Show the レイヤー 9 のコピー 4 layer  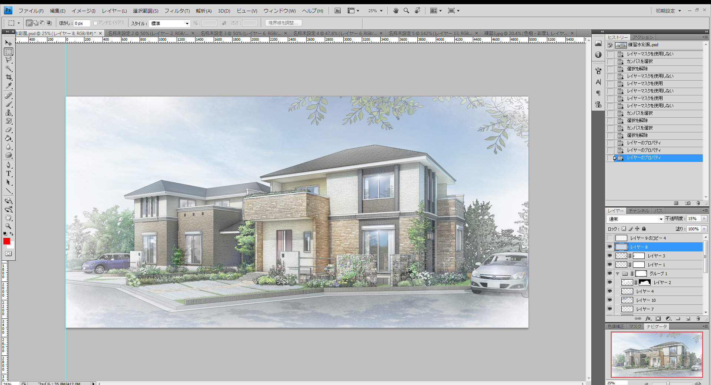610,238
